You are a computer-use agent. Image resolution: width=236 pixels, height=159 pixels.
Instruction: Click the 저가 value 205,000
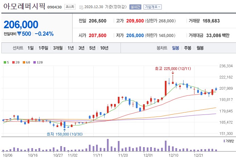(135, 35)
